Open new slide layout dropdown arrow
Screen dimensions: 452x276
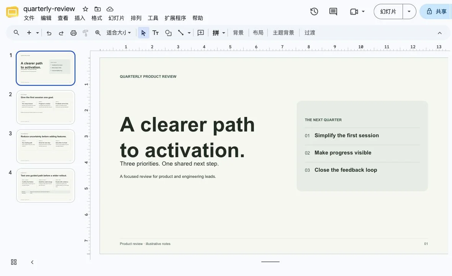pos(38,33)
